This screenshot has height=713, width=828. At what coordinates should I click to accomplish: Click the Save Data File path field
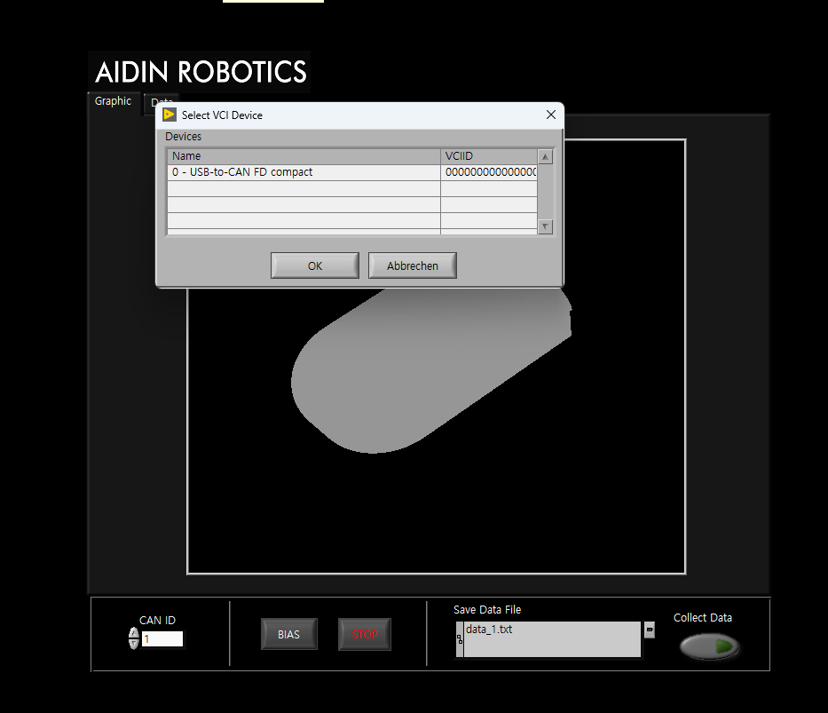(x=552, y=639)
